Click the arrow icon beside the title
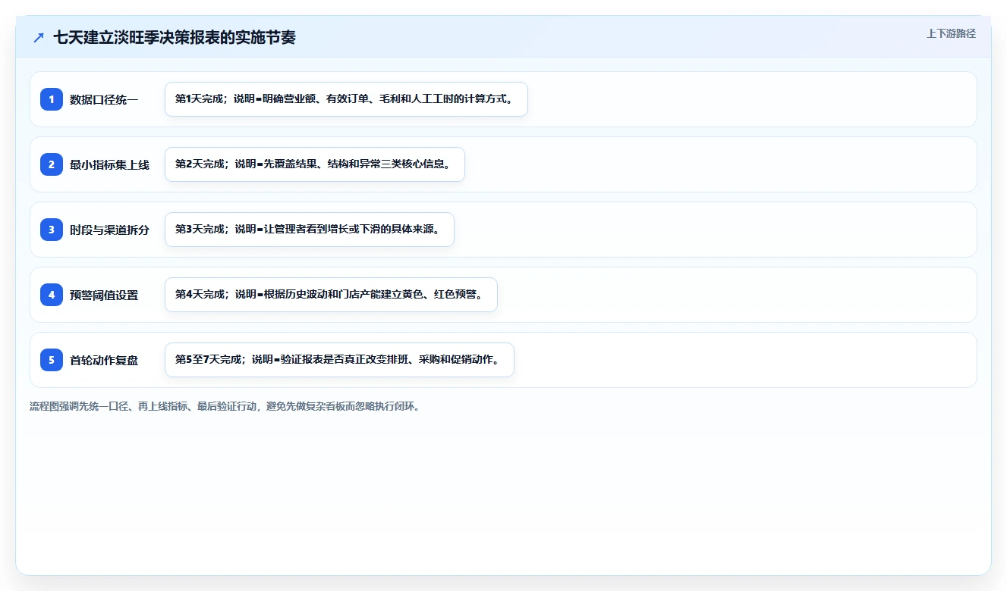This screenshot has height=591, width=1007. coord(39,37)
